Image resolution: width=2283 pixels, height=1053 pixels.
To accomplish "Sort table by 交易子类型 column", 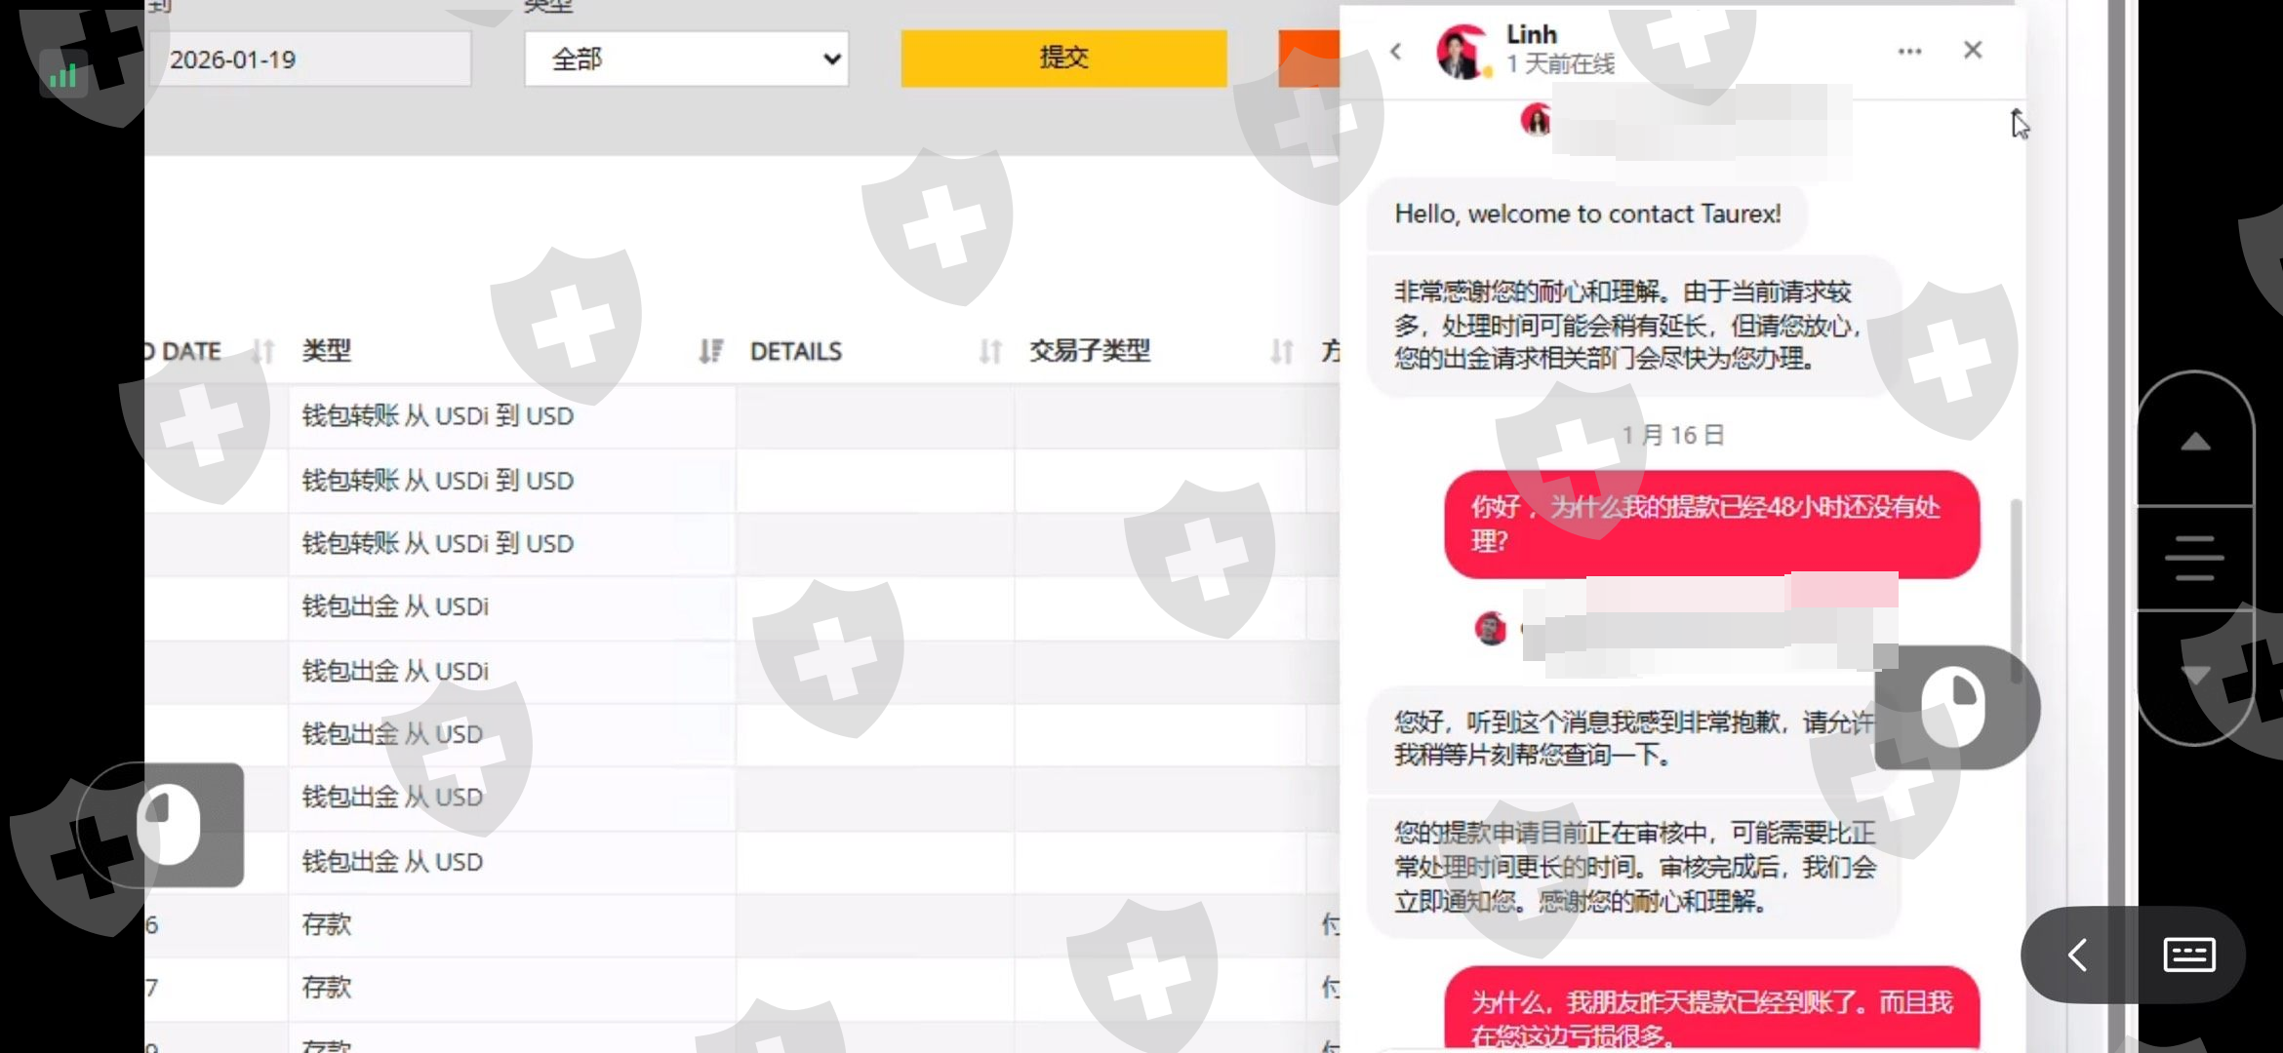I will (x=1281, y=351).
